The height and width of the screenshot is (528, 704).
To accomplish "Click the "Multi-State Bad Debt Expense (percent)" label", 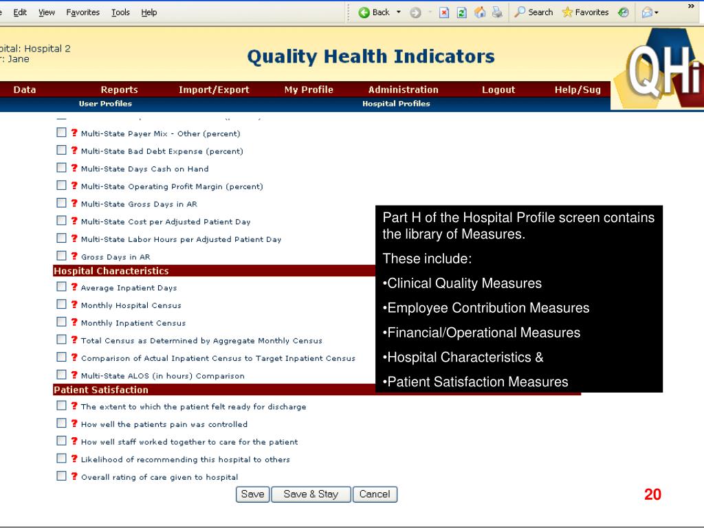I will [x=162, y=151].
